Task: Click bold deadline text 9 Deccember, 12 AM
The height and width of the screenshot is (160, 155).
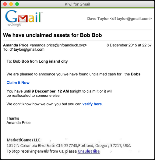Action: pos(50,91)
